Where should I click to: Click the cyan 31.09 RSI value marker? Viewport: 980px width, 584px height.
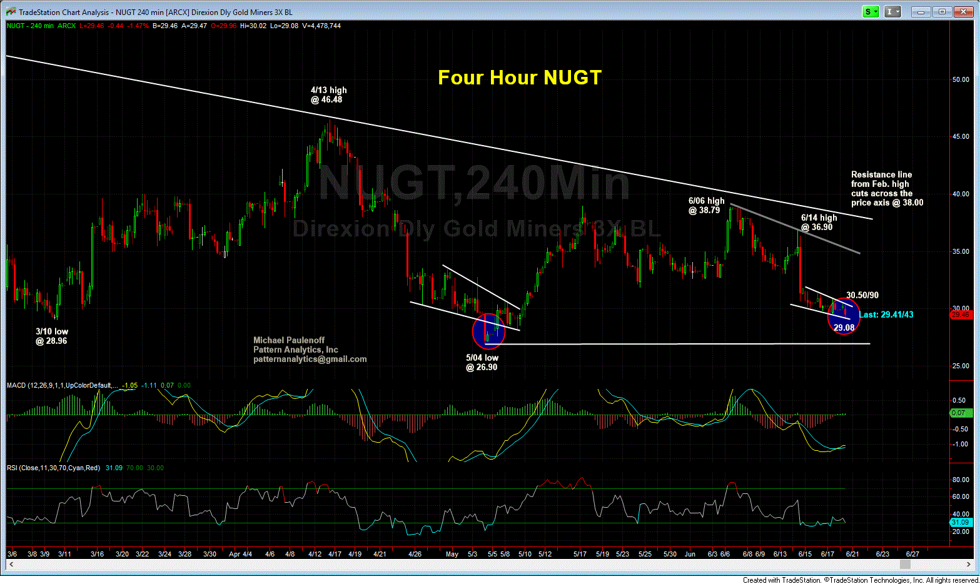pos(960,522)
